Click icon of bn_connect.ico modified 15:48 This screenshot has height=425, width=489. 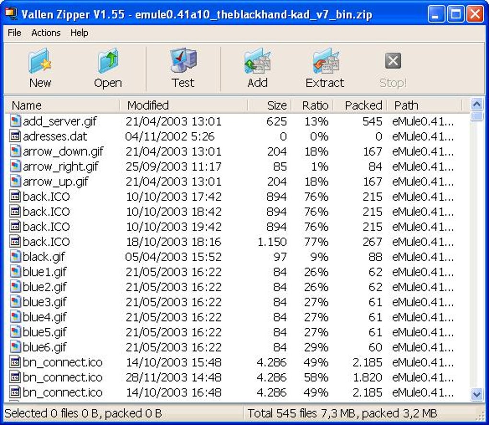[15, 362]
